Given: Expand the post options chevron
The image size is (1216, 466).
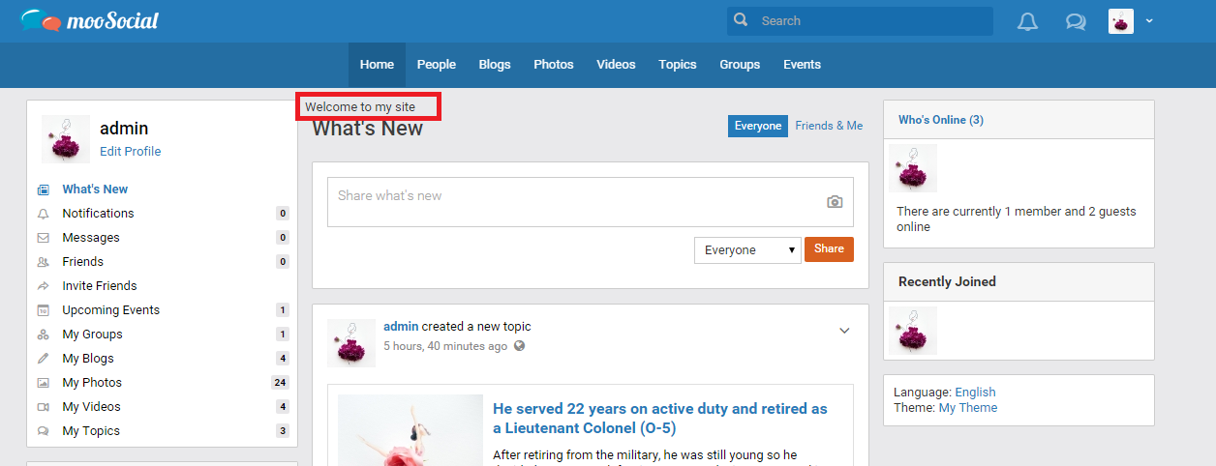Looking at the screenshot, I should [x=844, y=331].
